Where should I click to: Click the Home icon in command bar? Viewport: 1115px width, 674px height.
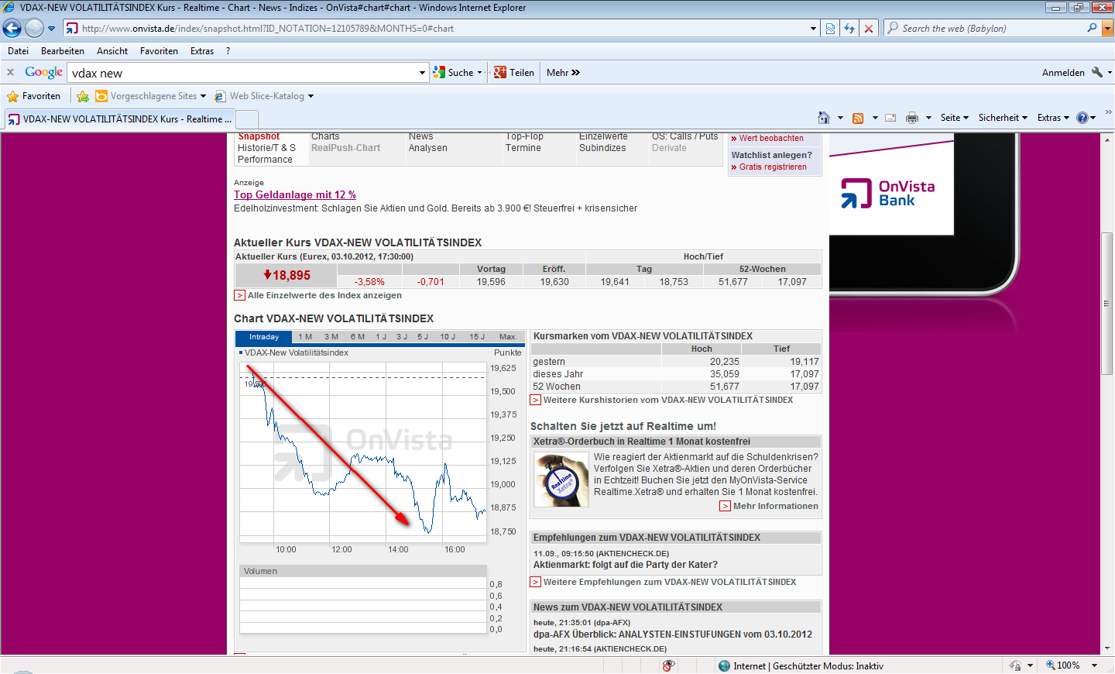click(x=824, y=118)
